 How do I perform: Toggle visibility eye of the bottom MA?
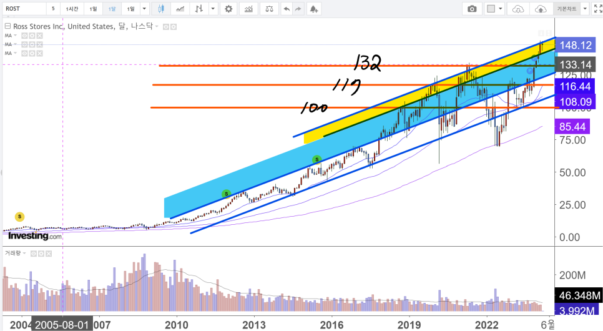coord(24,54)
